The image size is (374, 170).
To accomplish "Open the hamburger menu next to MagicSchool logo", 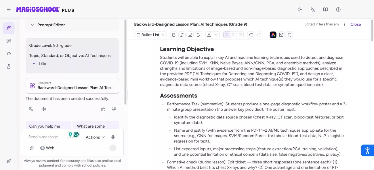I will click(9, 9).
